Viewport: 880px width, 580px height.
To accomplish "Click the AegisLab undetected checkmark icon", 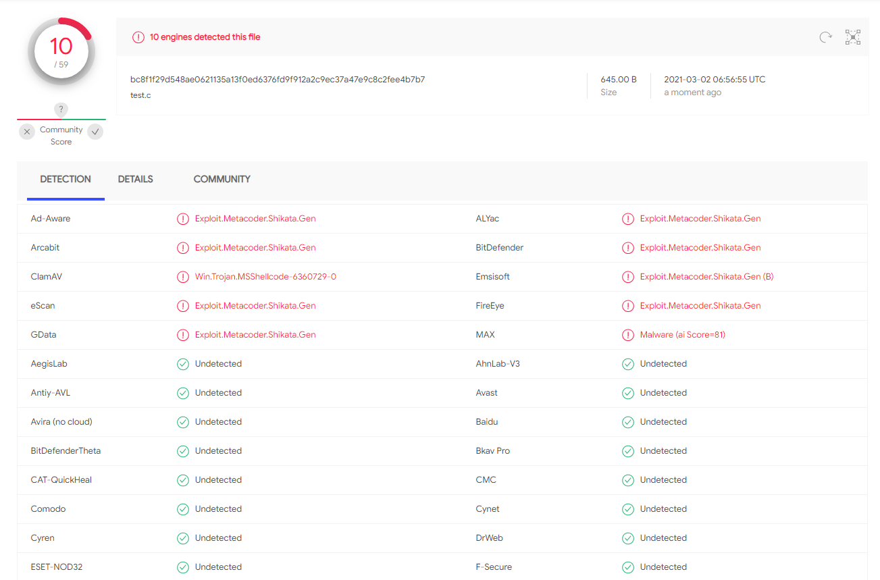I will [182, 364].
